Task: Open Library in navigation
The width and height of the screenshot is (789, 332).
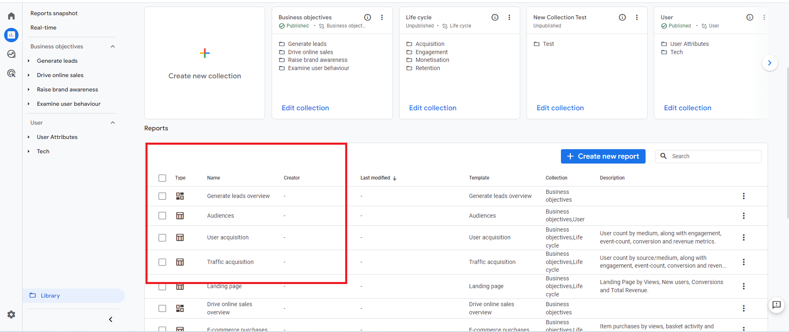Action: click(74, 296)
